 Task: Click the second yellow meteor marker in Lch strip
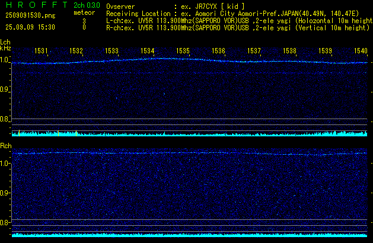point(58,133)
